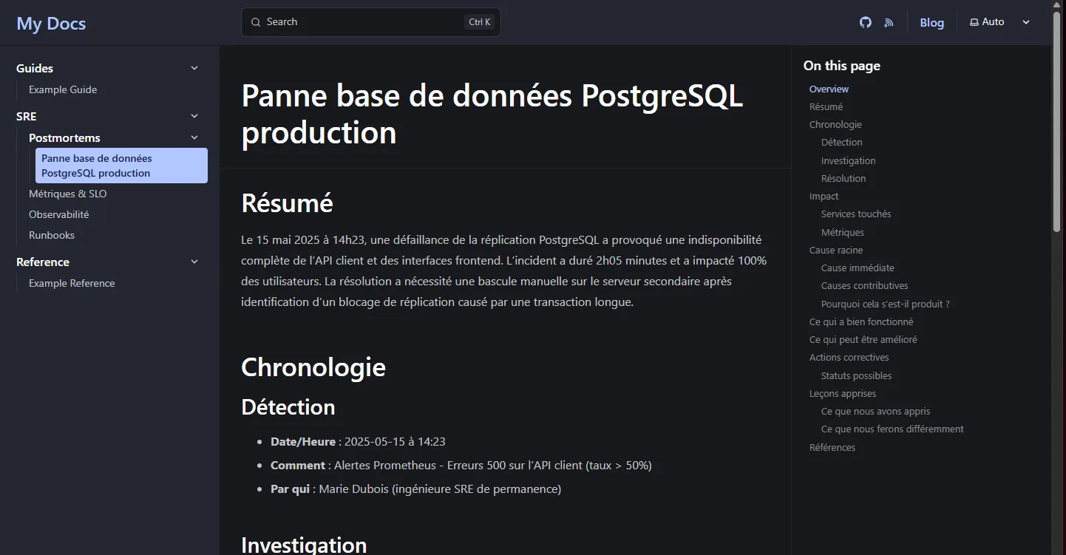Open Example Guide under Guides
This screenshot has width=1066, height=555.
[x=63, y=89]
